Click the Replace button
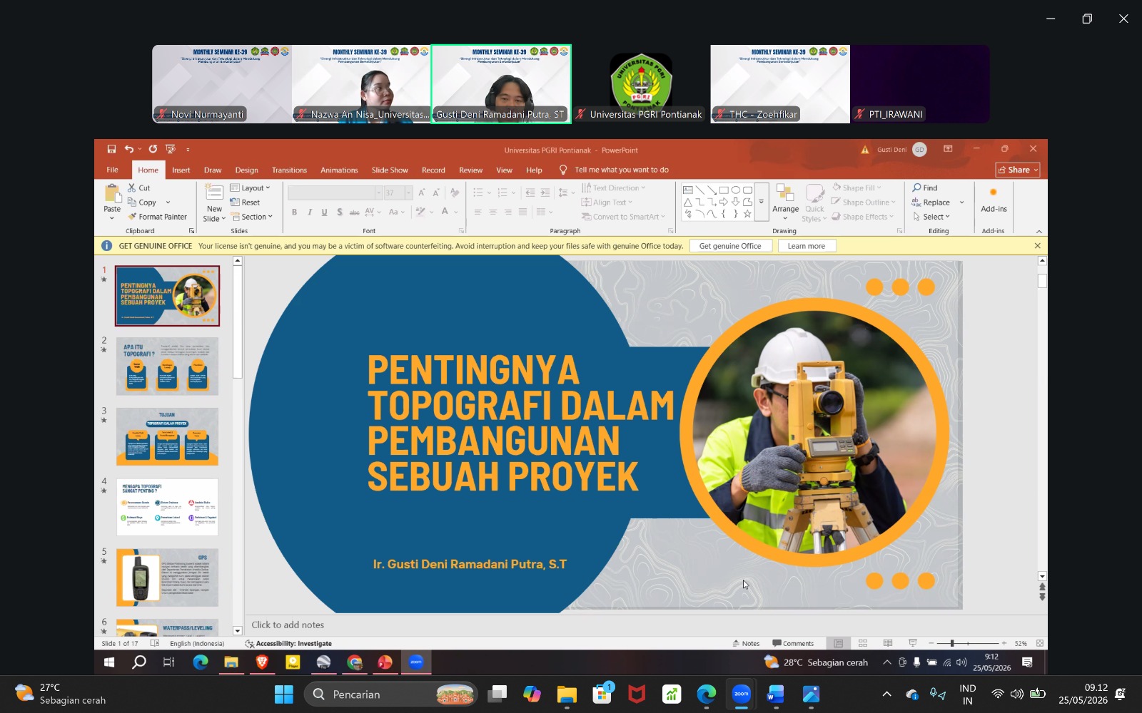 931,202
